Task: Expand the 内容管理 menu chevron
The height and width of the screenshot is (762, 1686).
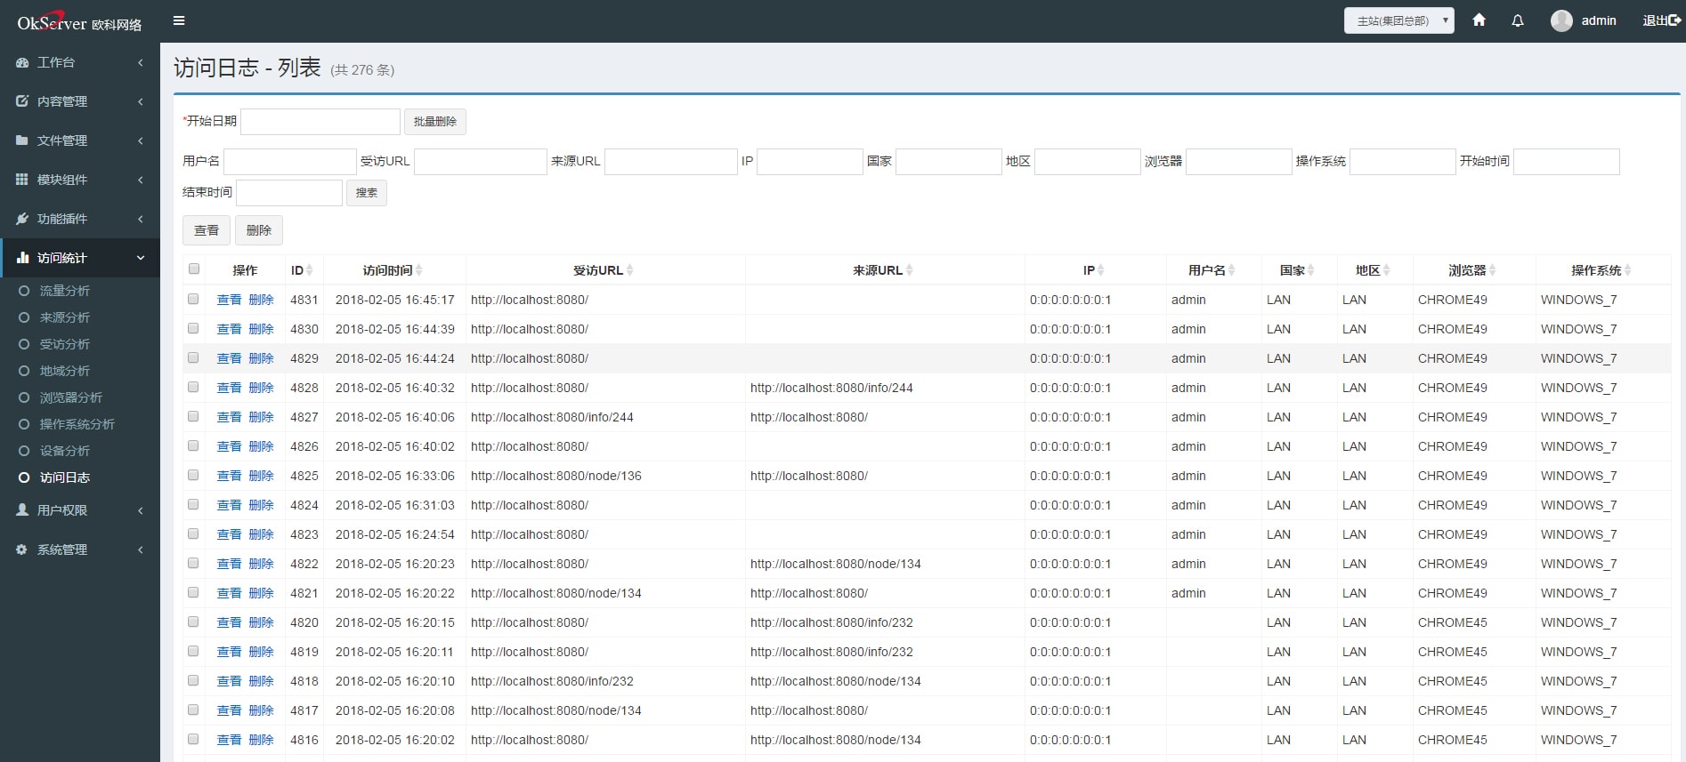Action: pos(141,101)
